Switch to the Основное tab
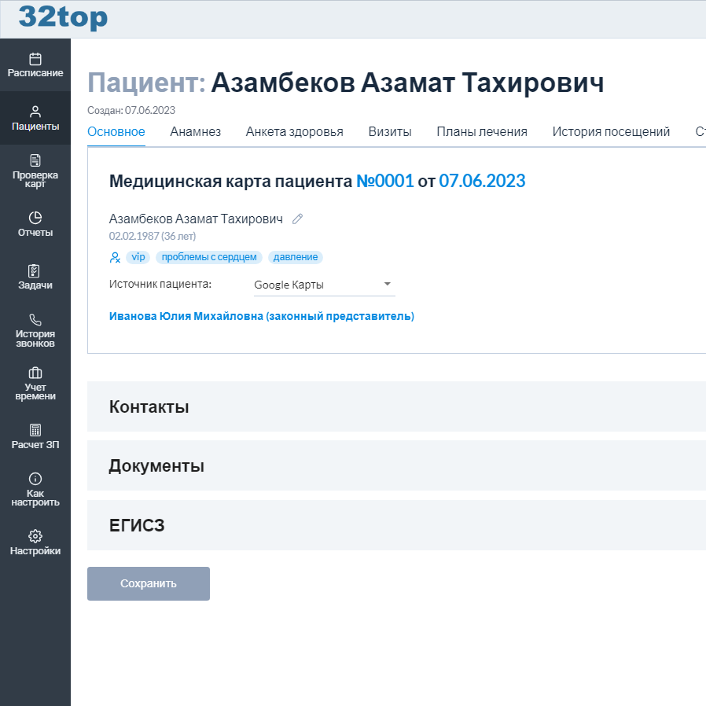The width and height of the screenshot is (706, 706). pos(116,132)
